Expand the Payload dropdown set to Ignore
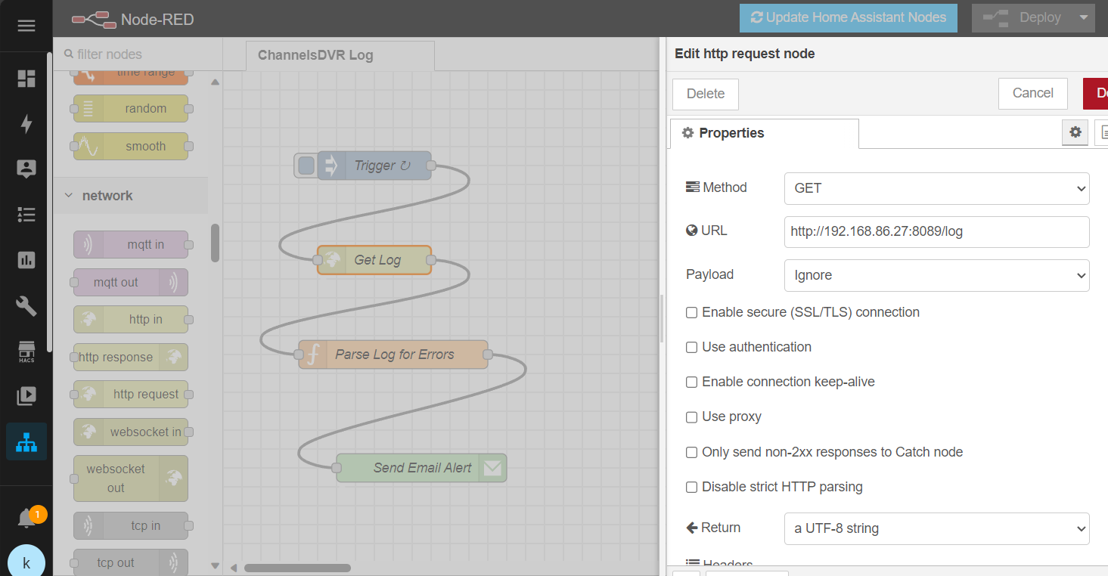 [x=936, y=276]
